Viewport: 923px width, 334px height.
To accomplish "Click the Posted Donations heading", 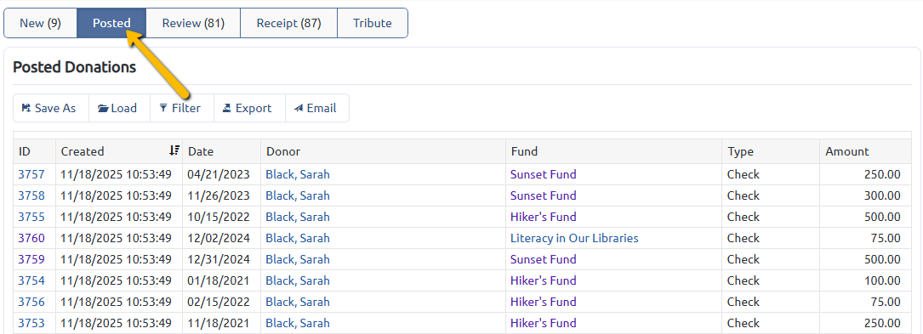I will point(74,67).
